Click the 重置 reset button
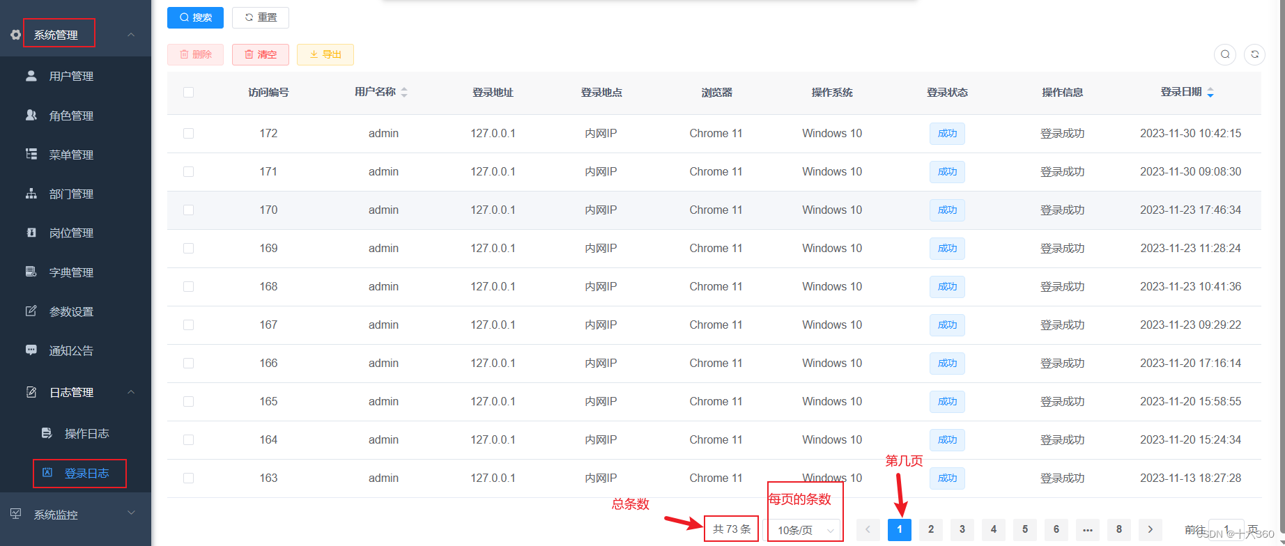This screenshot has height=546, width=1285. [261, 17]
